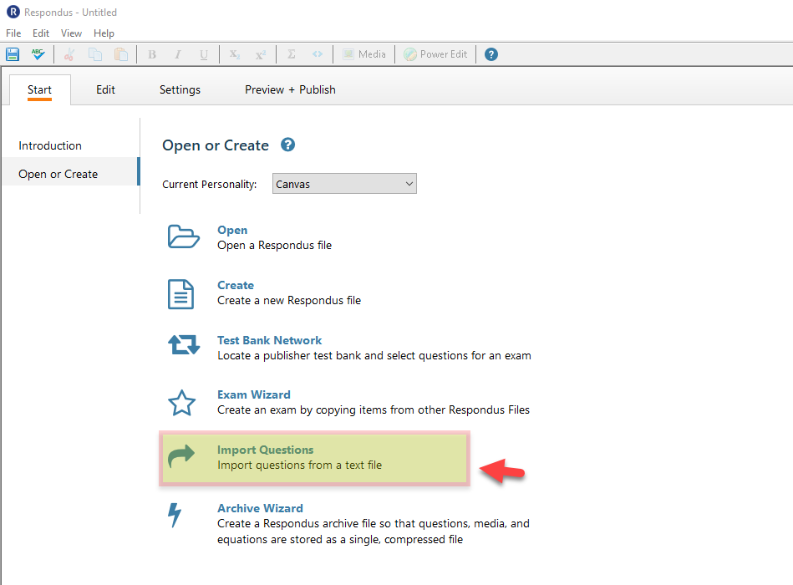
Task: Apply Subscript formatting
Action: [x=235, y=54]
